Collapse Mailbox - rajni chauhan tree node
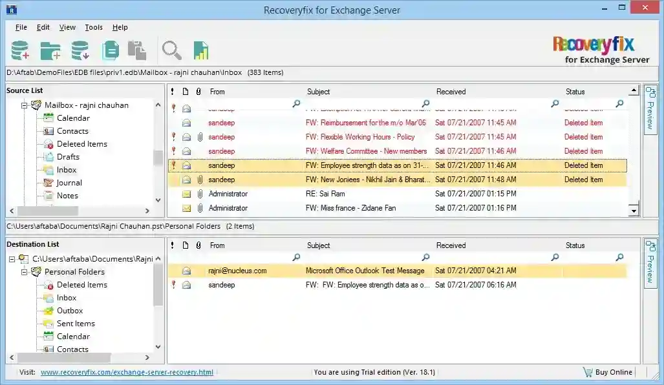 point(24,105)
